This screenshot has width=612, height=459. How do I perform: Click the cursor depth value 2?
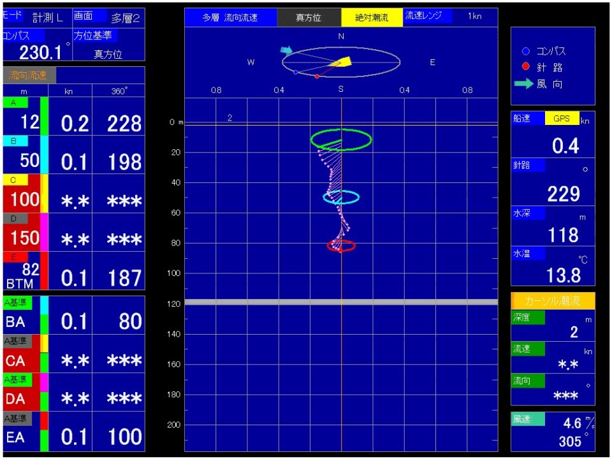(x=574, y=332)
